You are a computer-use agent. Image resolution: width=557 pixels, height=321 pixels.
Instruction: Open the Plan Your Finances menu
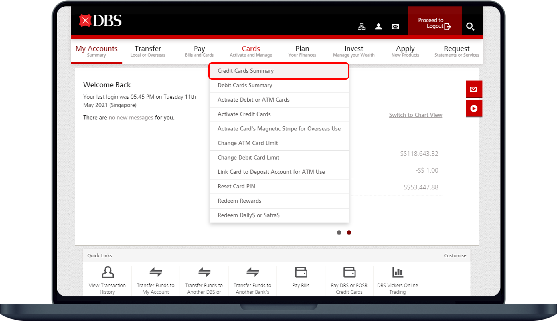click(x=302, y=51)
